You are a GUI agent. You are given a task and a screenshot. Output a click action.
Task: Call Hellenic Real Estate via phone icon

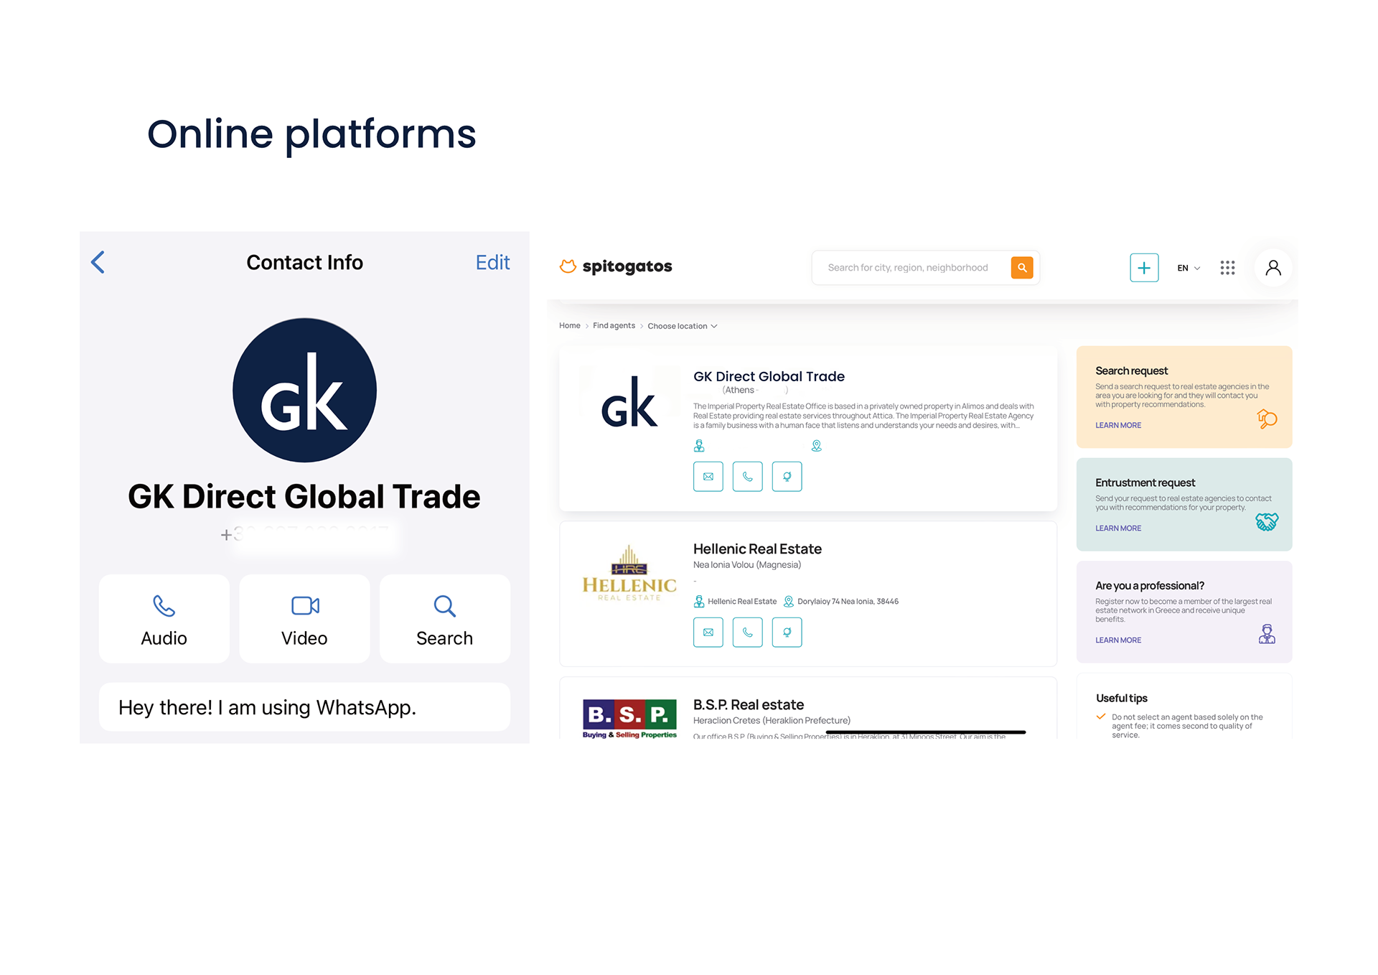click(747, 633)
